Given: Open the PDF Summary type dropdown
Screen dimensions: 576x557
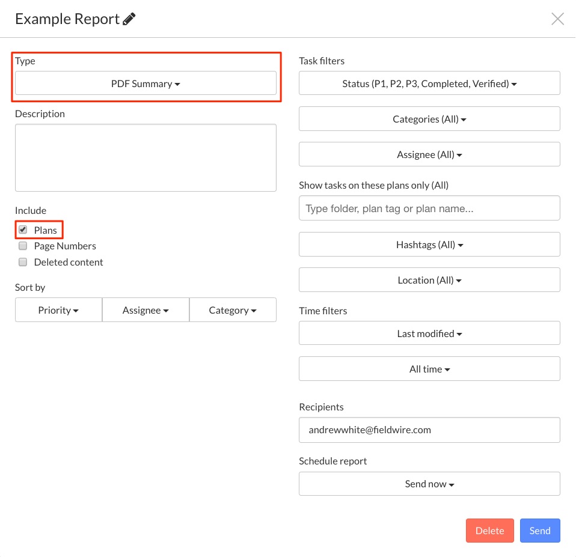Looking at the screenshot, I should point(146,84).
